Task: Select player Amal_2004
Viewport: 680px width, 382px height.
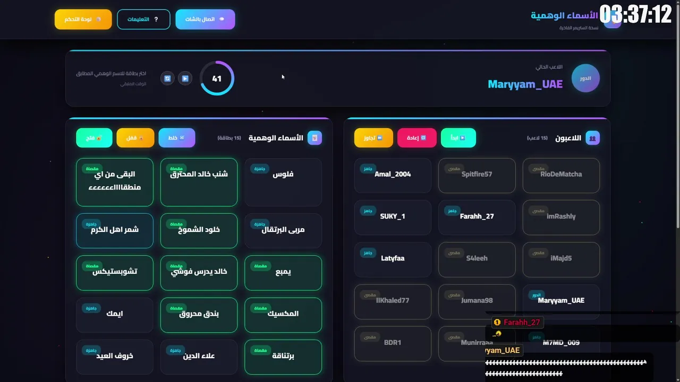Action: (x=393, y=175)
